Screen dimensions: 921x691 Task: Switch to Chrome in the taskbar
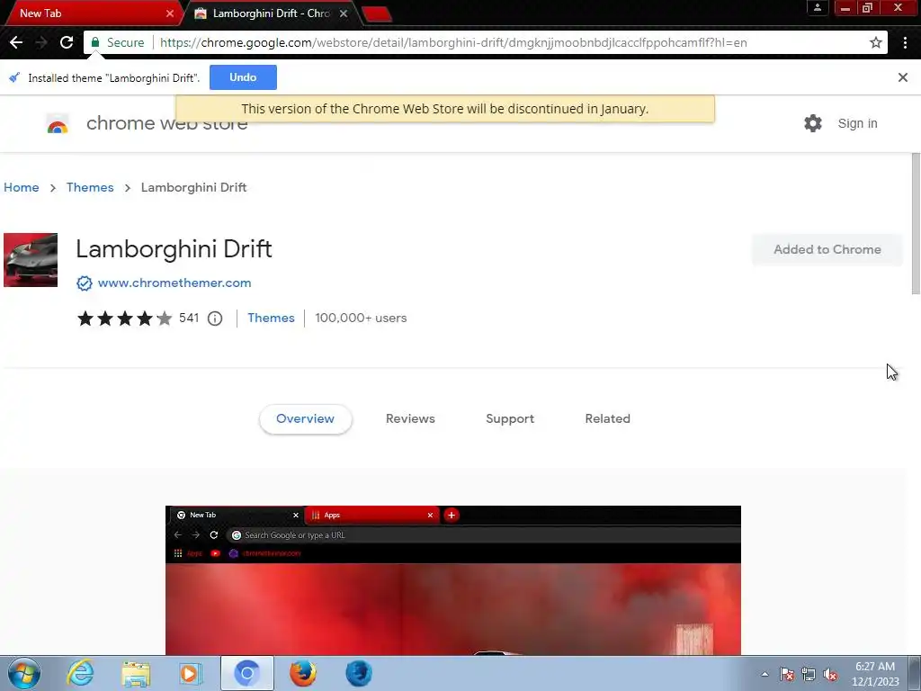click(x=247, y=673)
